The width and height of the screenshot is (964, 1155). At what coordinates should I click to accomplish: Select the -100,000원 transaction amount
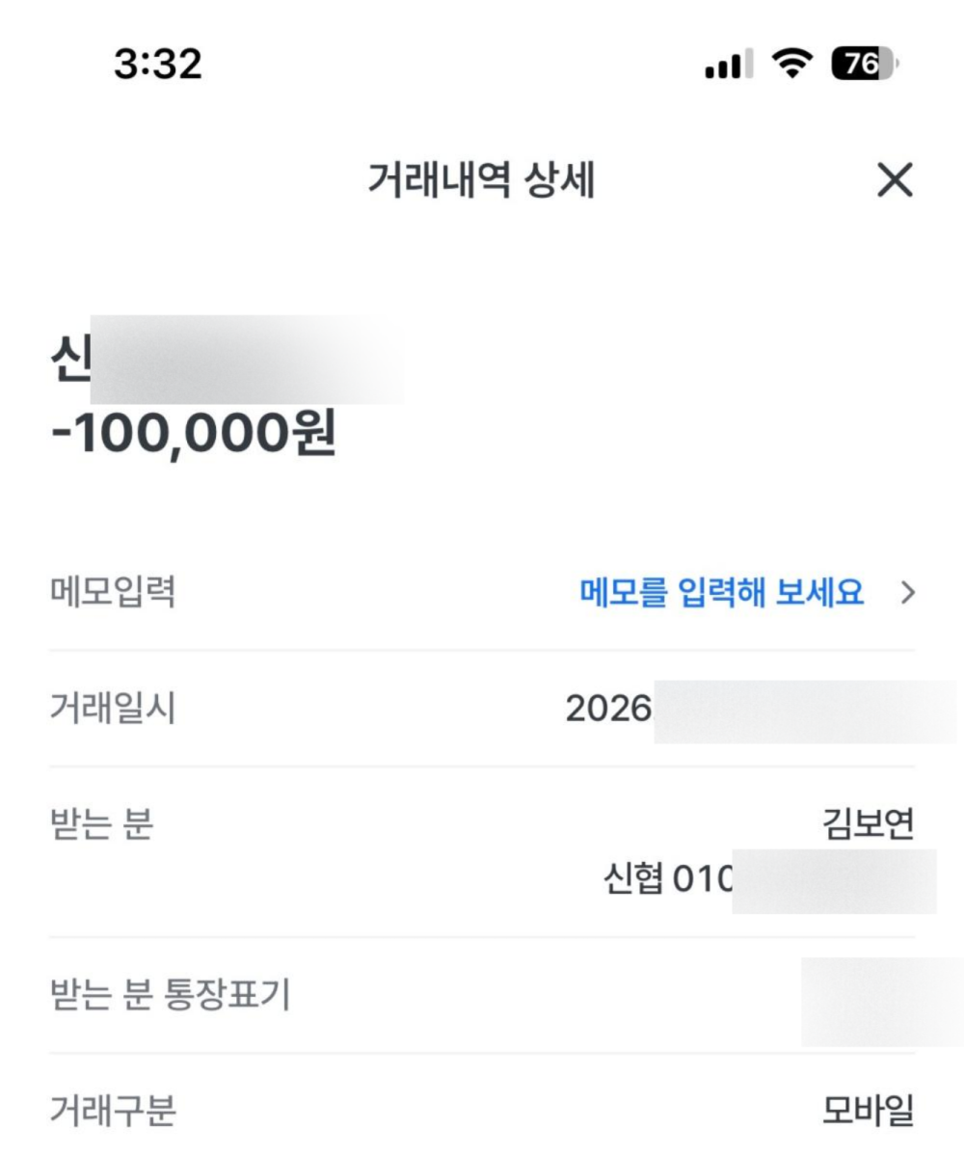click(x=194, y=434)
